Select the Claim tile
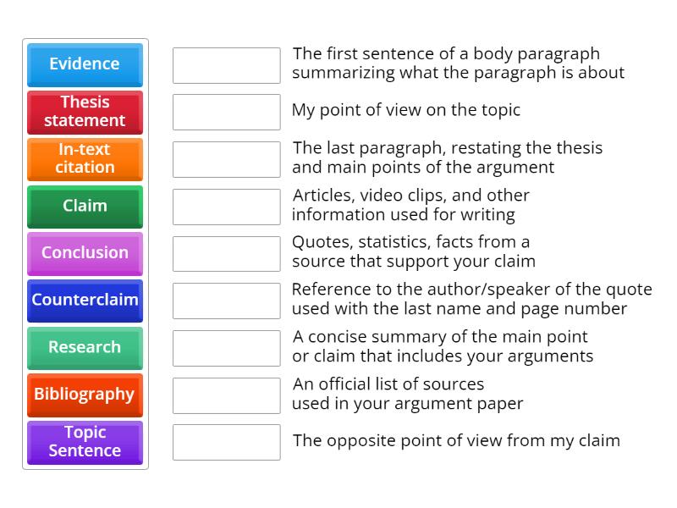Screen dimensions: 677x508 click(x=84, y=207)
